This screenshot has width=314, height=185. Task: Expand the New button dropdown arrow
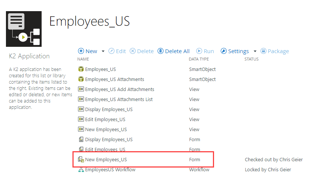(103, 51)
